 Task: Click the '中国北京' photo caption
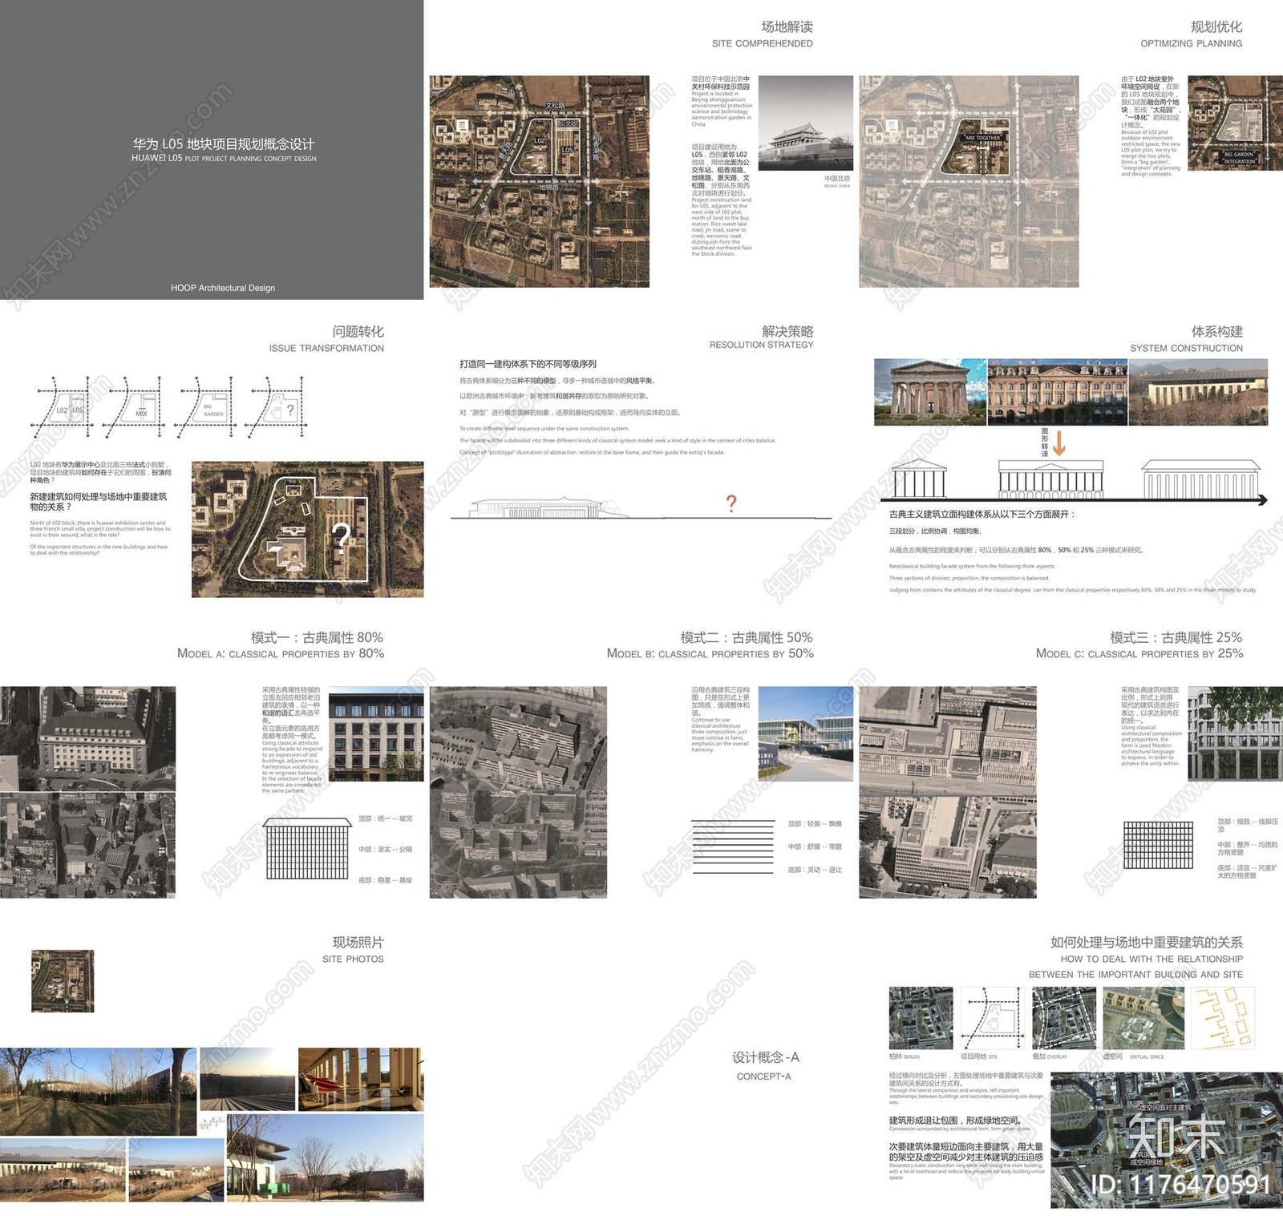(x=837, y=178)
